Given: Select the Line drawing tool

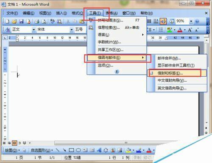Looking at the screenshot, I should coord(58,150).
